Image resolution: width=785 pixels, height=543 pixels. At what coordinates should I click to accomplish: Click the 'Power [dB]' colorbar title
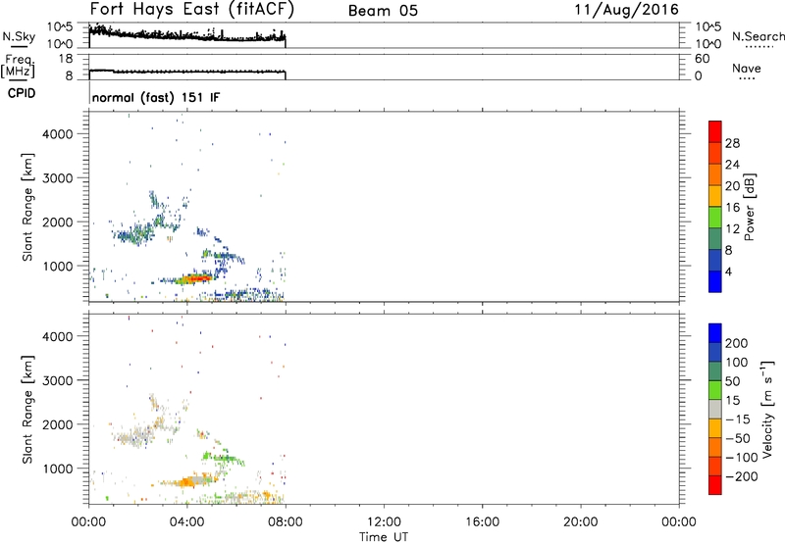click(749, 207)
